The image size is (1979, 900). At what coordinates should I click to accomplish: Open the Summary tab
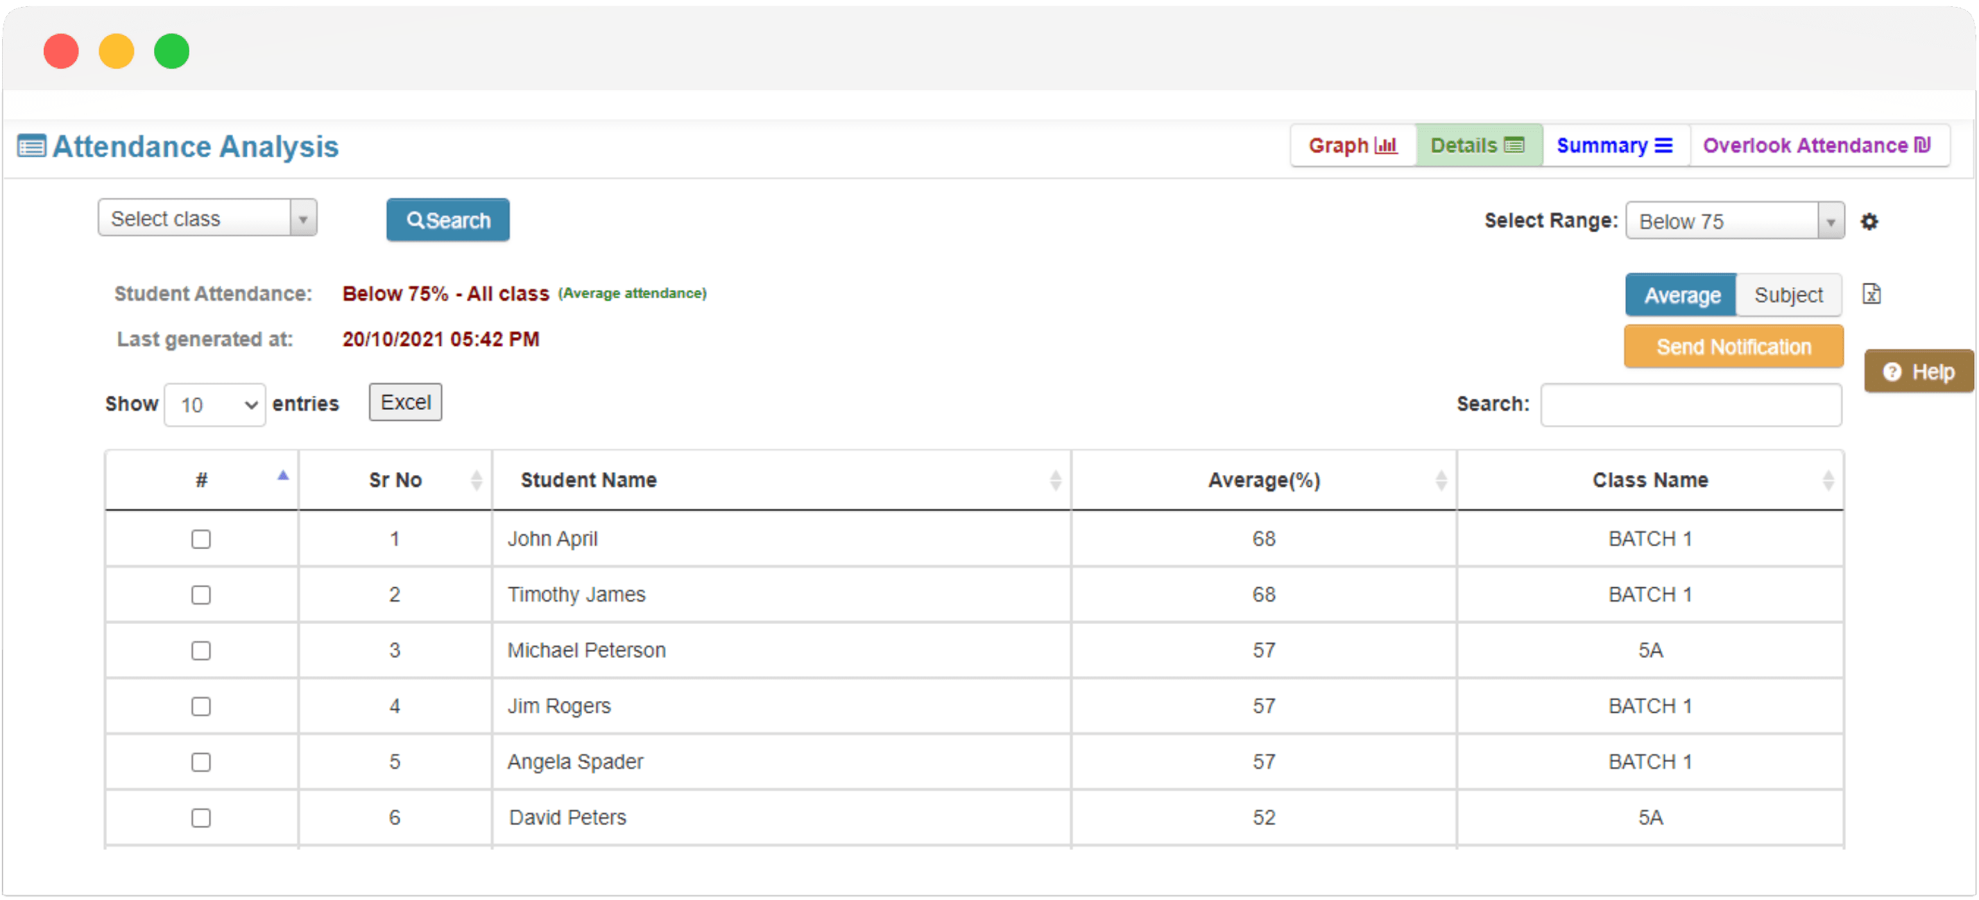click(x=1614, y=145)
